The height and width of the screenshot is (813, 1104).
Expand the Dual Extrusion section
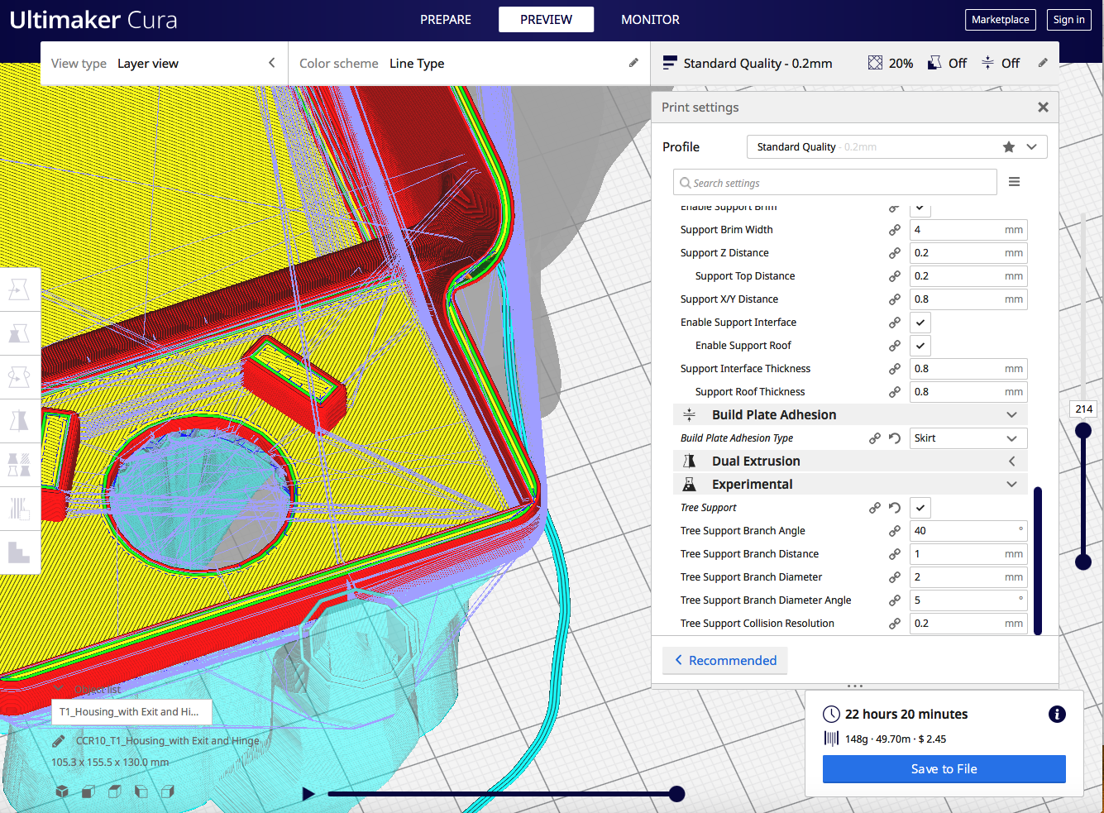(851, 461)
